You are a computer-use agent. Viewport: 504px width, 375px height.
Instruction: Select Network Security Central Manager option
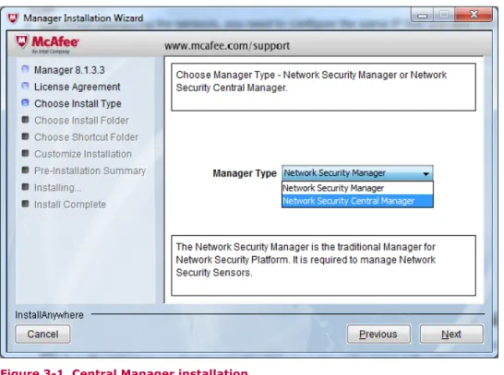pos(357,201)
